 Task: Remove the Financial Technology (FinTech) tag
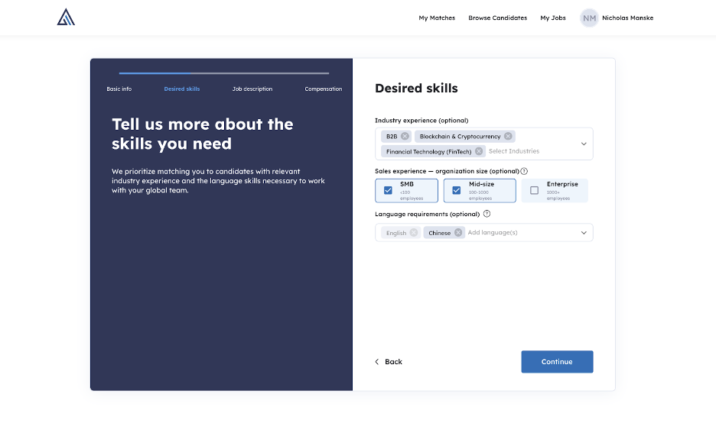point(479,151)
